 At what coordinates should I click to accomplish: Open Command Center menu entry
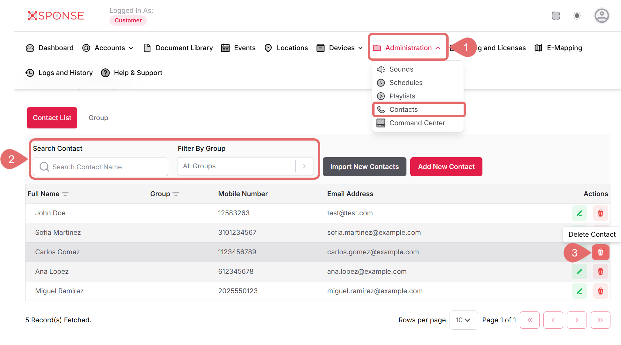(417, 123)
